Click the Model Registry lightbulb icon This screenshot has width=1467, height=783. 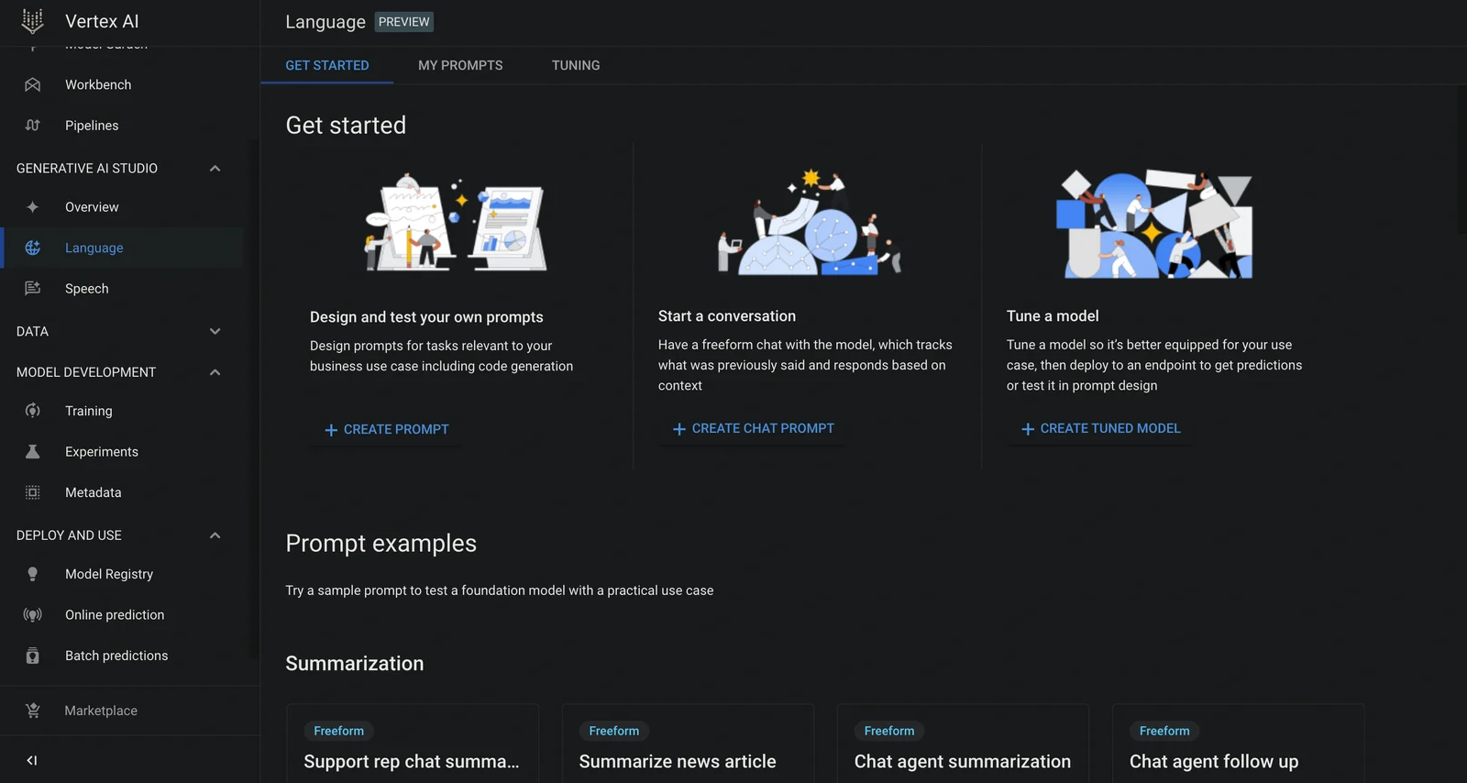pos(33,574)
